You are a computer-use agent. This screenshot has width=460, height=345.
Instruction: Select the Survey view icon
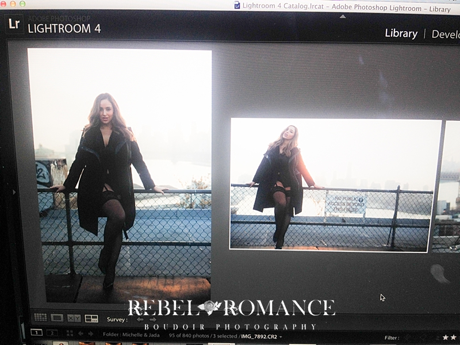91,318
